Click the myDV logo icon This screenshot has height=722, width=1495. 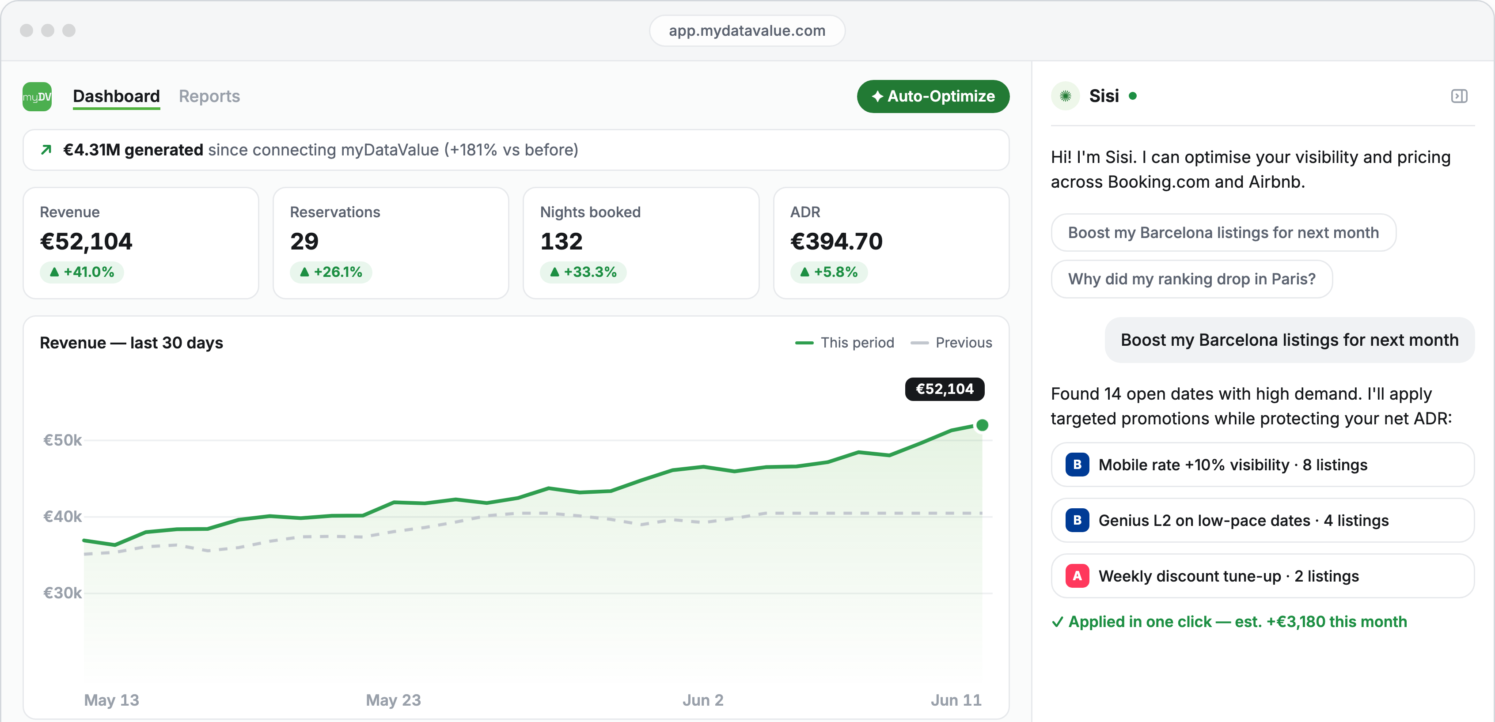(x=37, y=96)
